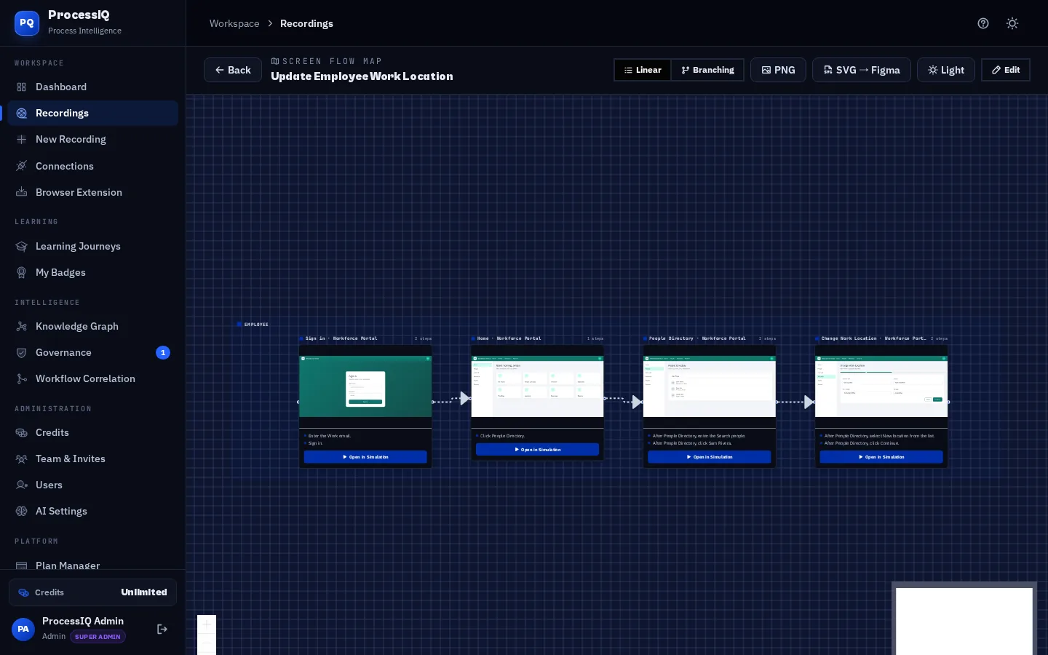Click the Learning Journeys graduation cap icon

tap(22, 246)
